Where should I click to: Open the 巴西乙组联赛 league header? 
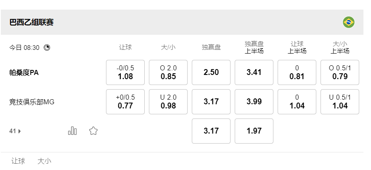(32, 22)
